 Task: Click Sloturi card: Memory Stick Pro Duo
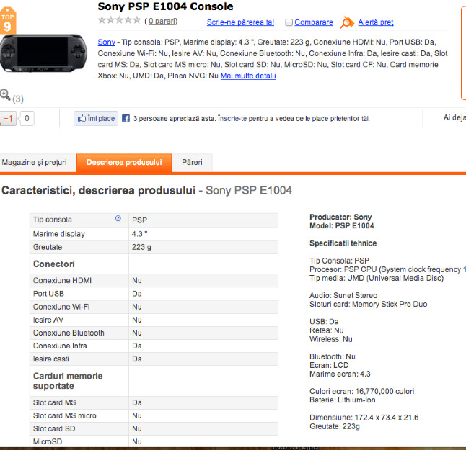click(368, 304)
